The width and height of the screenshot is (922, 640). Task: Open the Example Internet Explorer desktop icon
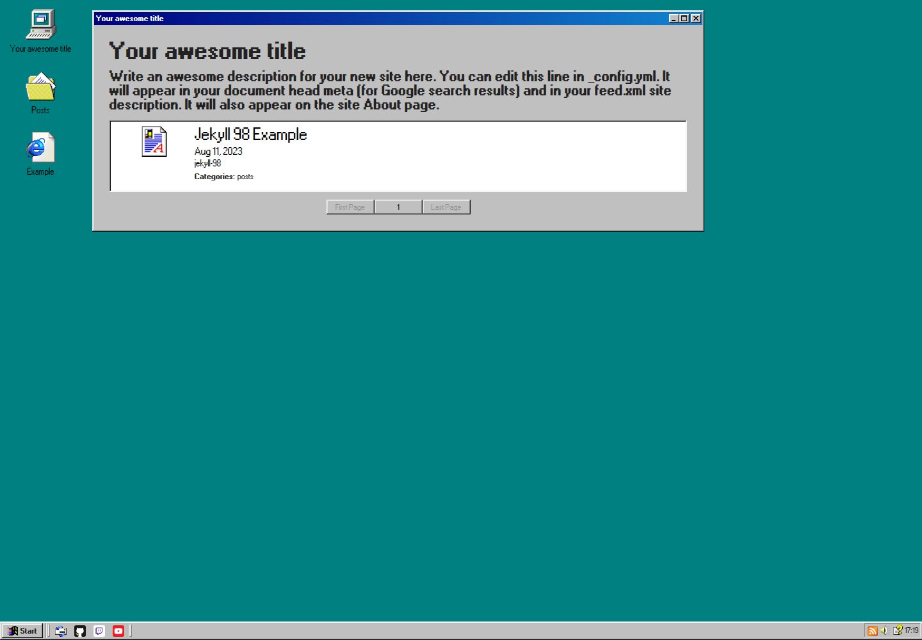(x=40, y=154)
